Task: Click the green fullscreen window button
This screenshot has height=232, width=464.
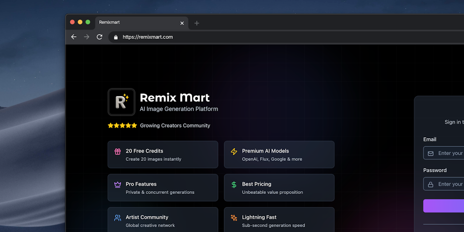Action: click(x=88, y=22)
